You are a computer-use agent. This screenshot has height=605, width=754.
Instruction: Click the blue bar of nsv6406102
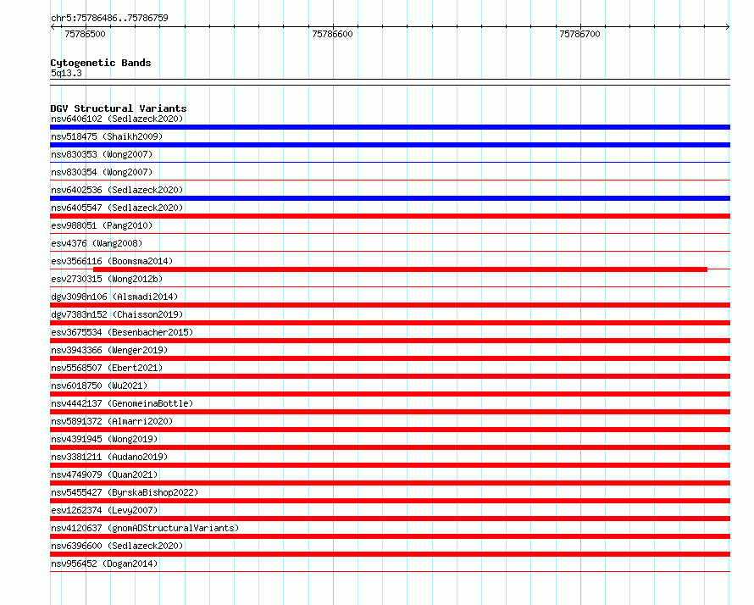click(x=390, y=127)
